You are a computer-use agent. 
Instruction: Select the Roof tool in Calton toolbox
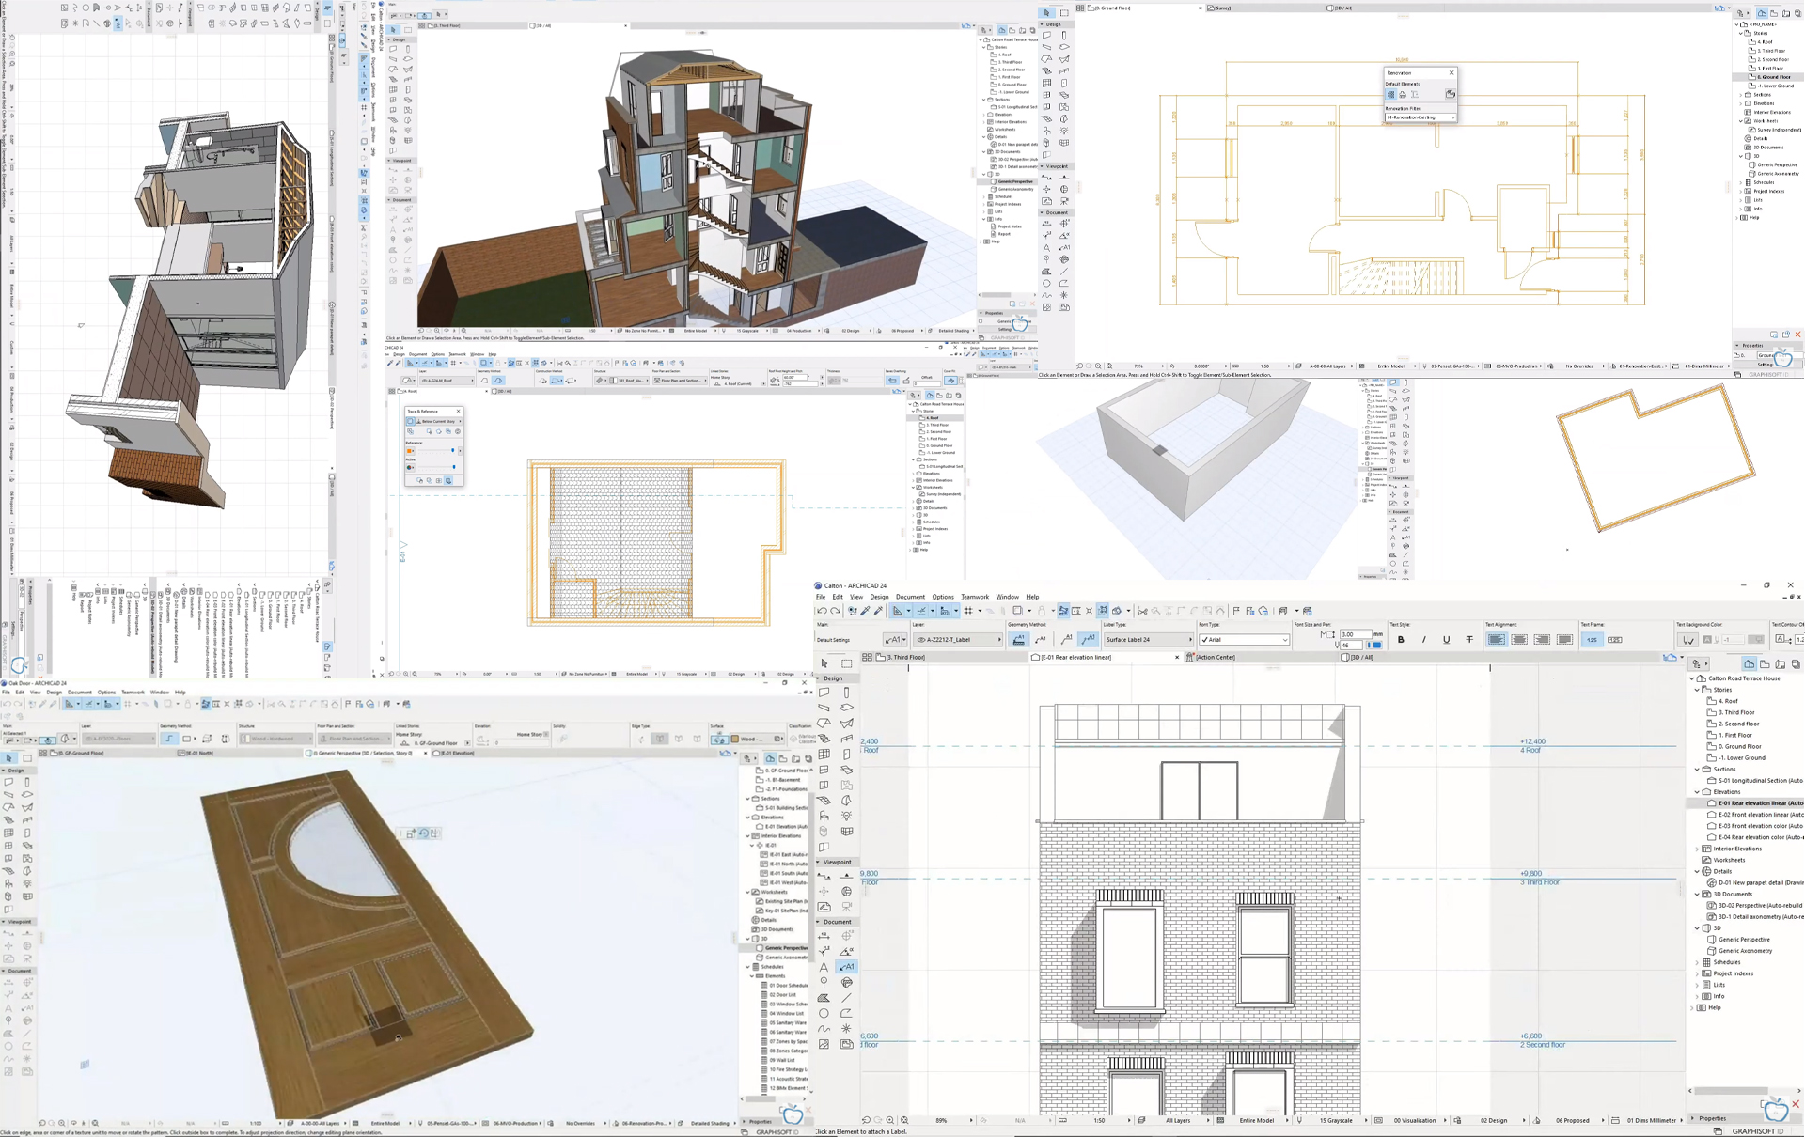point(824,723)
